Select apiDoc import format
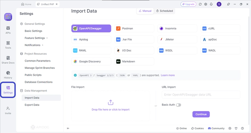 pyautogui.click(x=220, y=40)
